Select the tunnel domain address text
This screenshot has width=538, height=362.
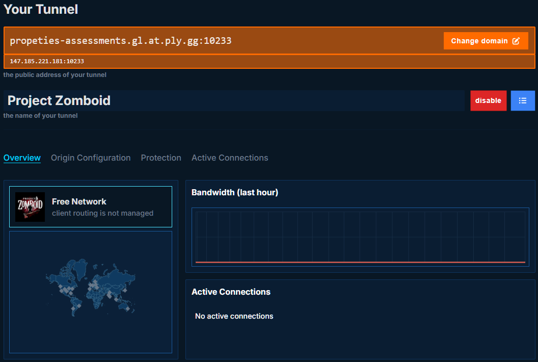point(120,40)
